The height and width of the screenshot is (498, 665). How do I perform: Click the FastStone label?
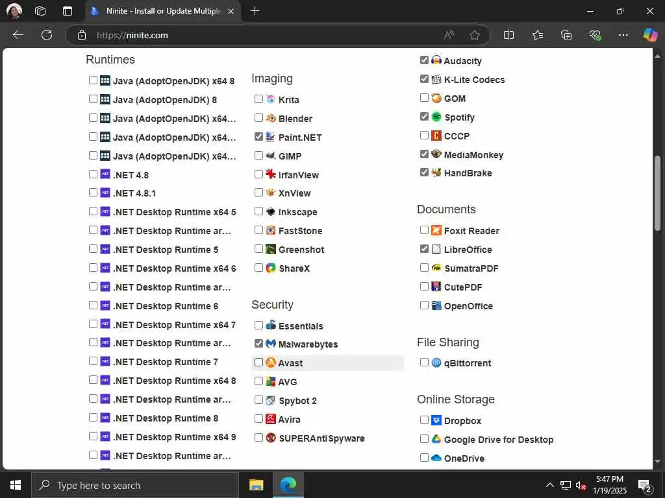300,231
